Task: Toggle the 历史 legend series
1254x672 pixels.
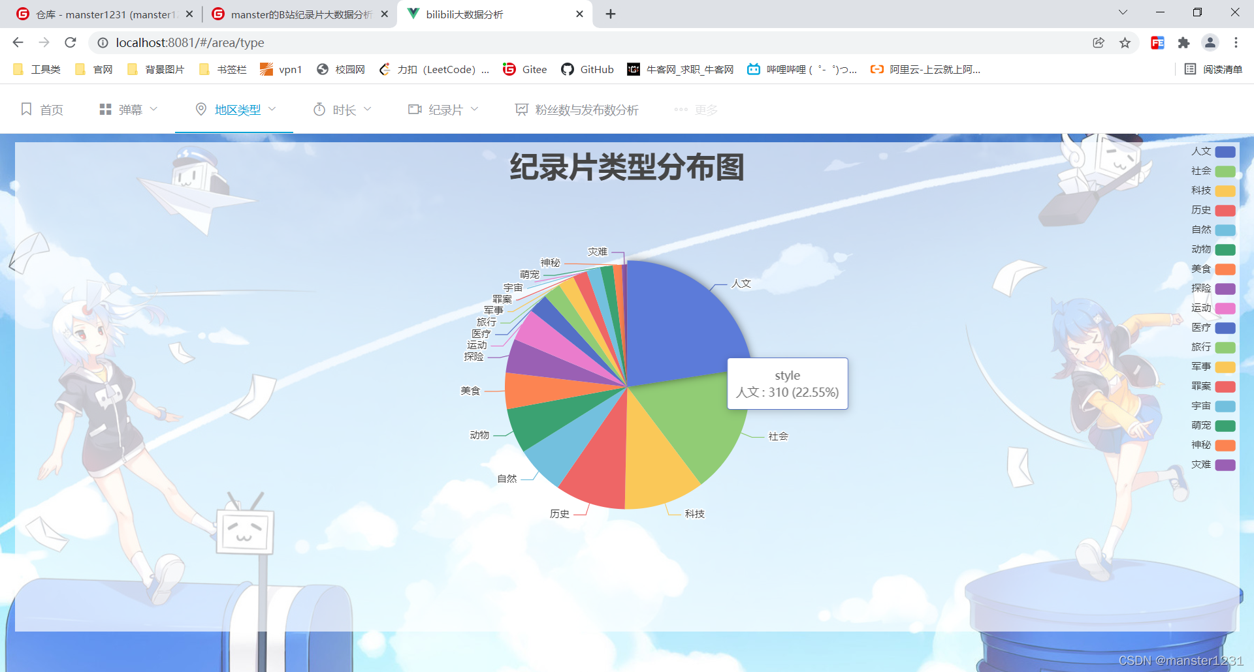Action: coord(1213,210)
